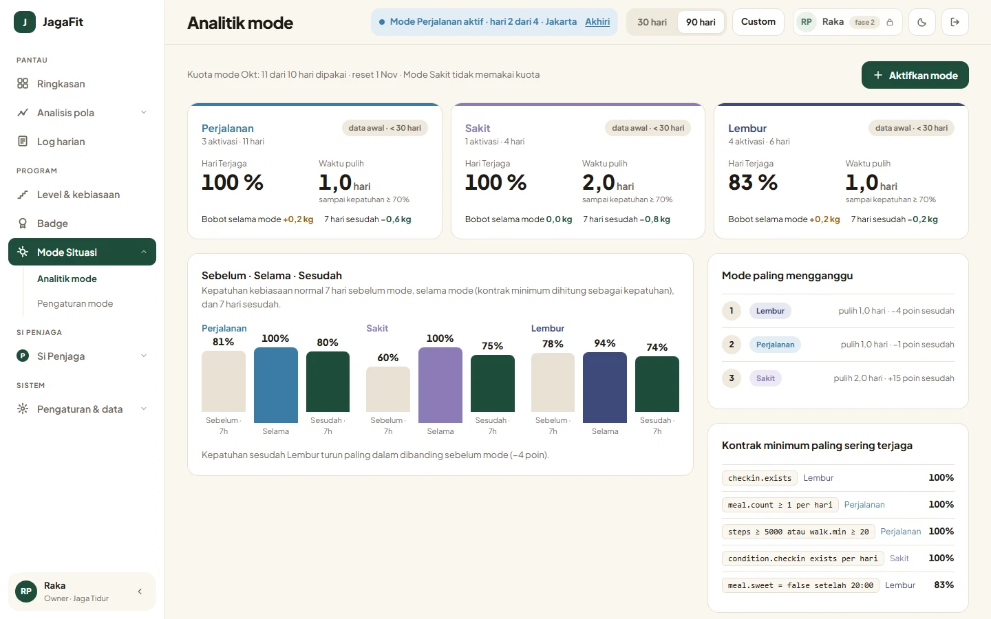Image resolution: width=991 pixels, height=619 pixels.
Task: Expand the Si Penjaga submenu chevron
Action: coord(144,356)
